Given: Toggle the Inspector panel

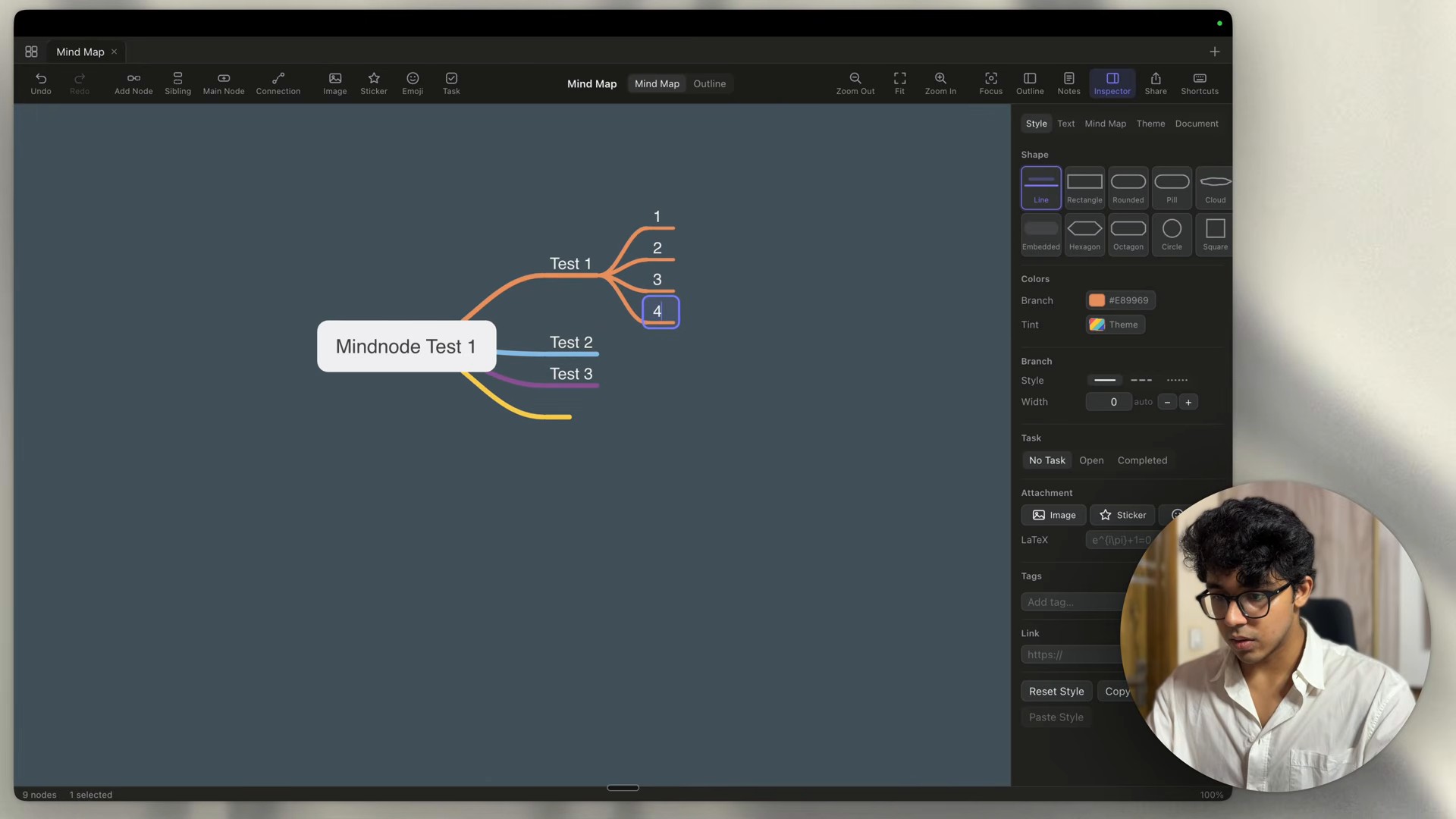Looking at the screenshot, I should click(1112, 83).
